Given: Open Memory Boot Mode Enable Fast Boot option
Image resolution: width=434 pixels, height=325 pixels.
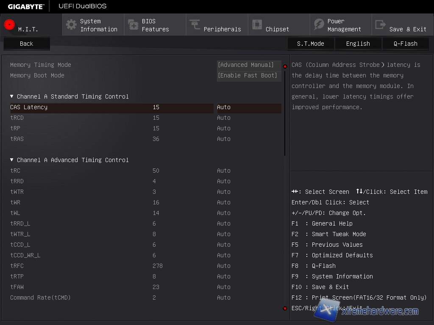Looking at the screenshot, I should [x=248, y=75].
